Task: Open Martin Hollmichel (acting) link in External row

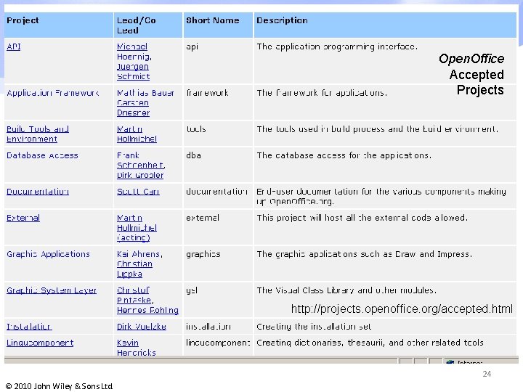Action: [137, 228]
